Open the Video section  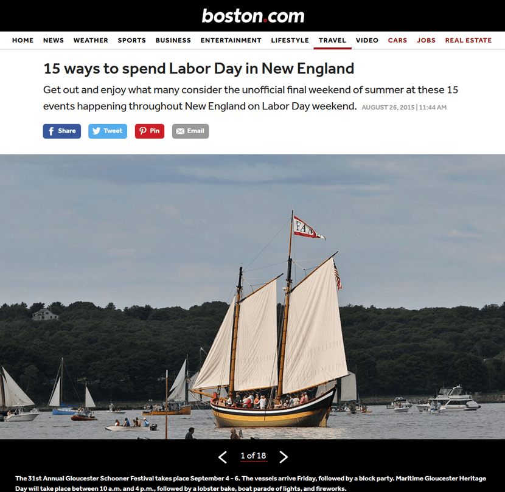[367, 40]
